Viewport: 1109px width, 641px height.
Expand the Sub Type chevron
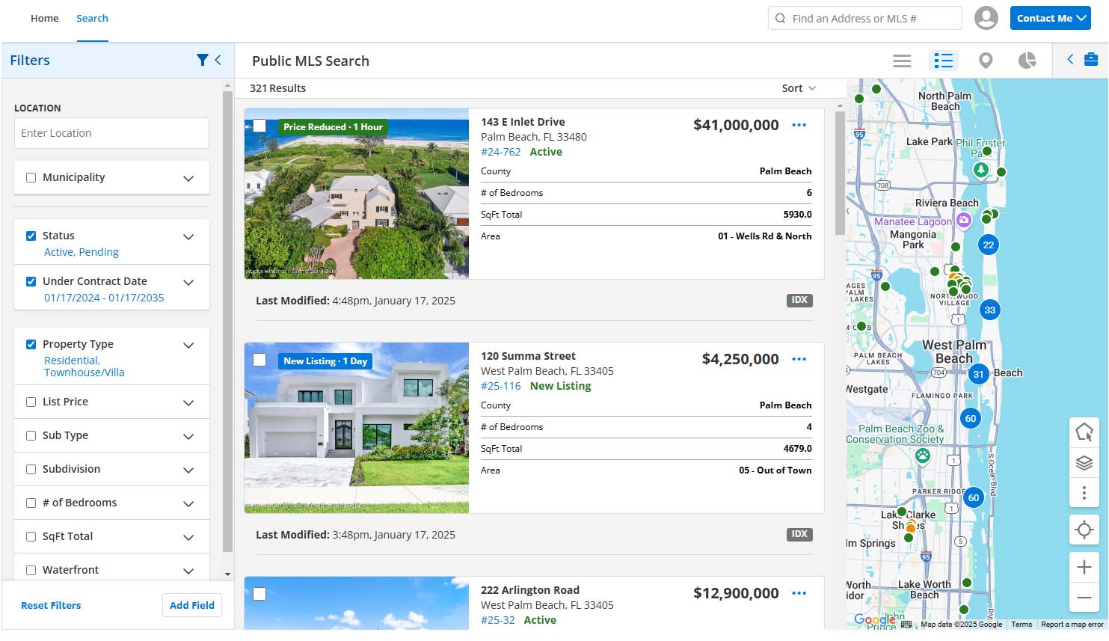[188, 436]
